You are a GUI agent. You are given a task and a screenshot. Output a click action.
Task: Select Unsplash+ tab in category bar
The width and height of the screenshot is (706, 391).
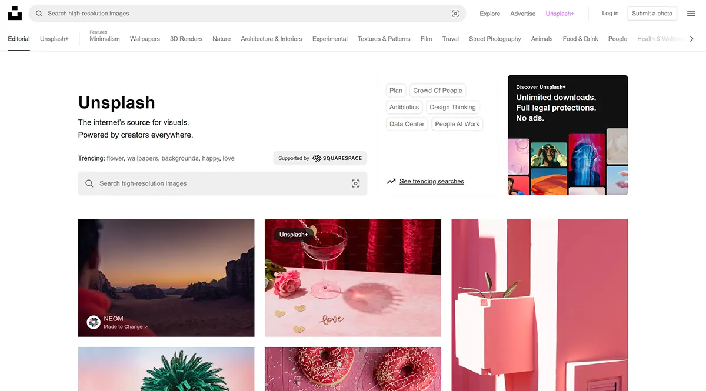pyautogui.click(x=54, y=39)
